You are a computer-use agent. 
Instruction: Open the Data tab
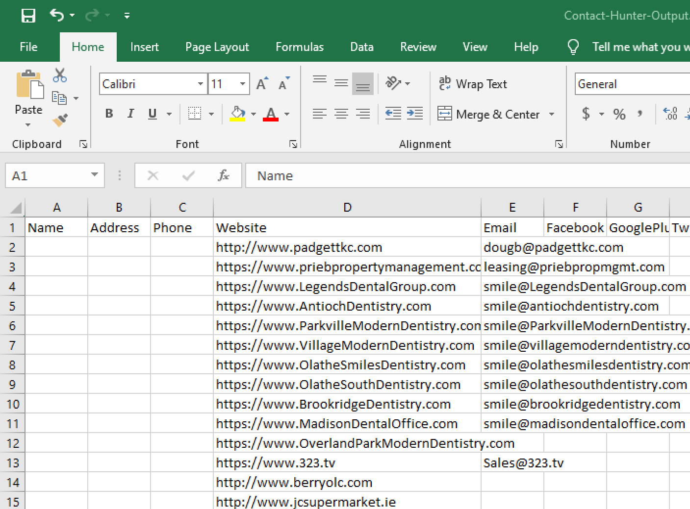tap(362, 47)
